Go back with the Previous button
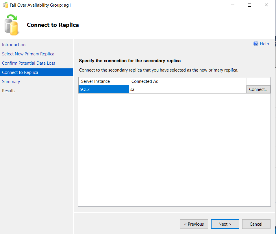276x234 pixels. [x=194, y=224]
